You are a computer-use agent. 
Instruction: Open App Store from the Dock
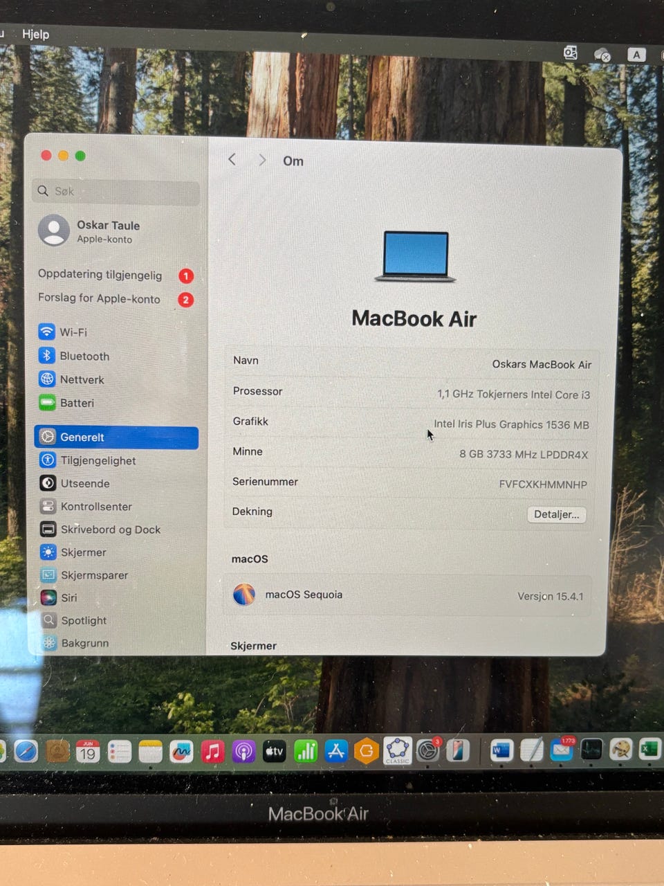tap(336, 751)
